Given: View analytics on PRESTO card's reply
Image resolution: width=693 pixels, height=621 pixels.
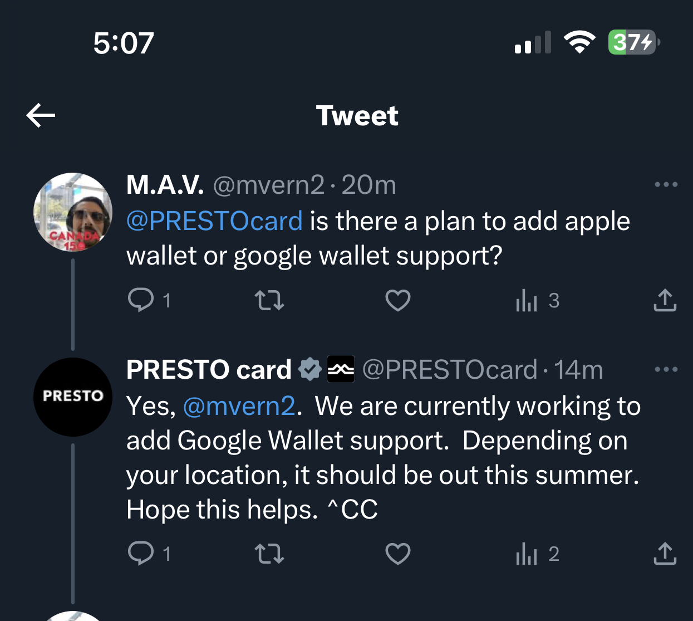Looking at the screenshot, I should click(527, 554).
